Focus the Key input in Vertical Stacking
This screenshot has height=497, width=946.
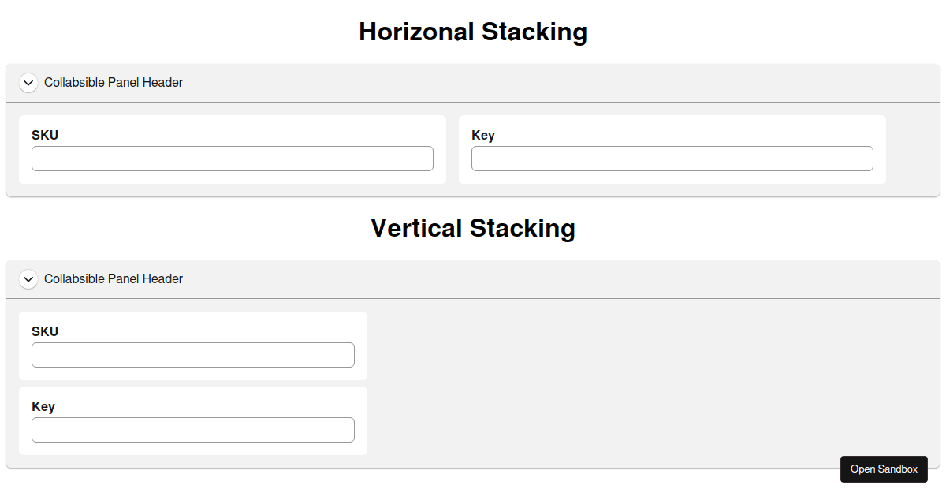pos(192,430)
